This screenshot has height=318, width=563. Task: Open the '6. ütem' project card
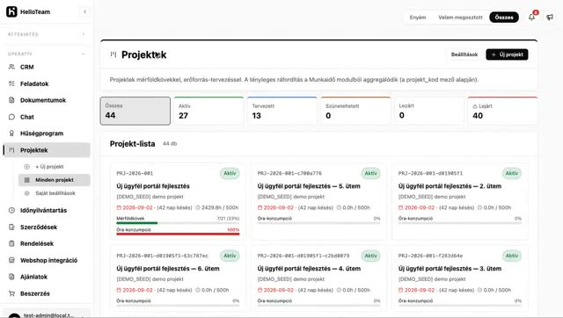(178, 278)
